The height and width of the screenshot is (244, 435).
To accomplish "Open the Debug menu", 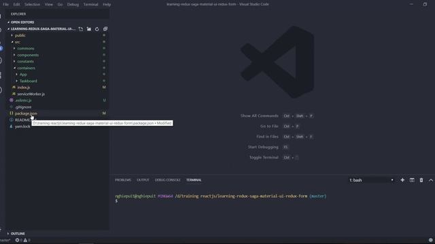I will click(x=73, y=5).
